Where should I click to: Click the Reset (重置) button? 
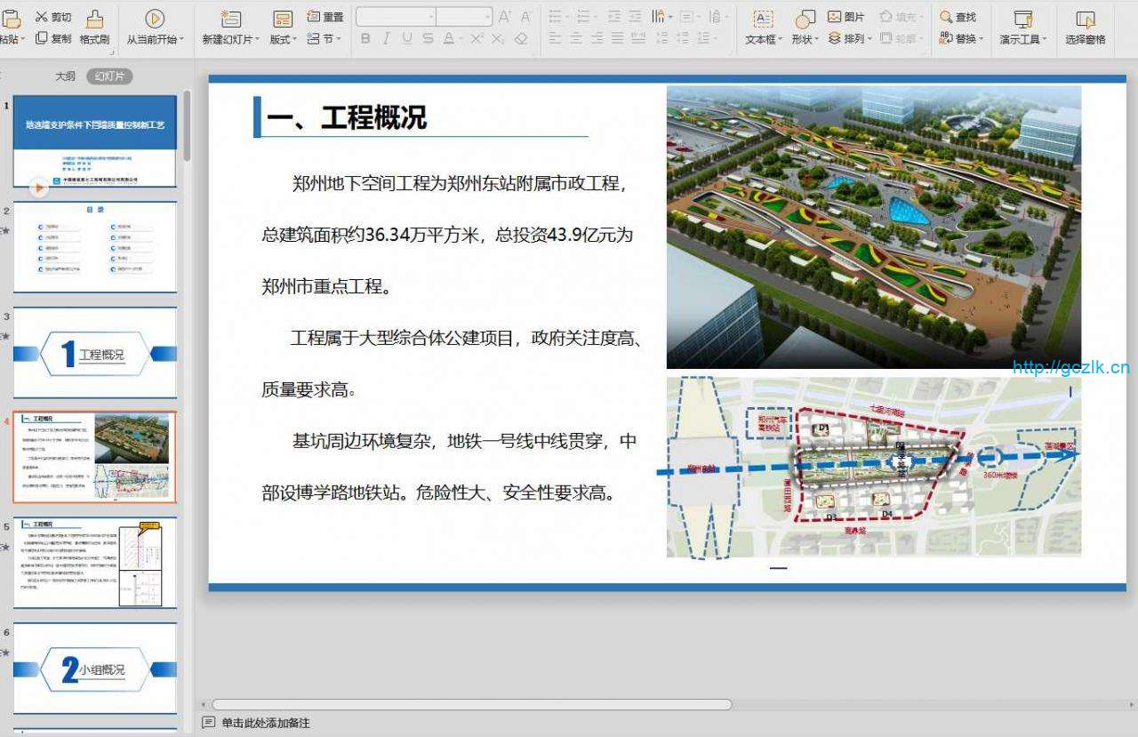pos(325,17)
